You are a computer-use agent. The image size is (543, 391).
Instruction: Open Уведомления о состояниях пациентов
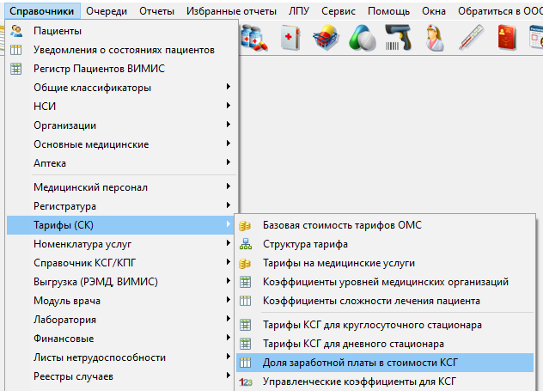coord(124,50)
